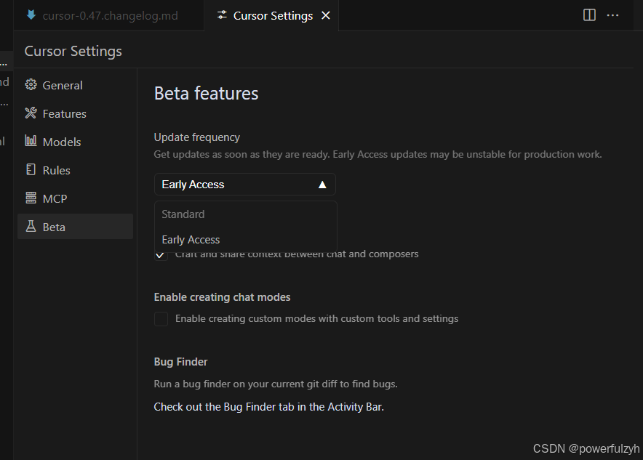Open the Models settings section
This screenshot has width=643, height=460.
[62, 142]
